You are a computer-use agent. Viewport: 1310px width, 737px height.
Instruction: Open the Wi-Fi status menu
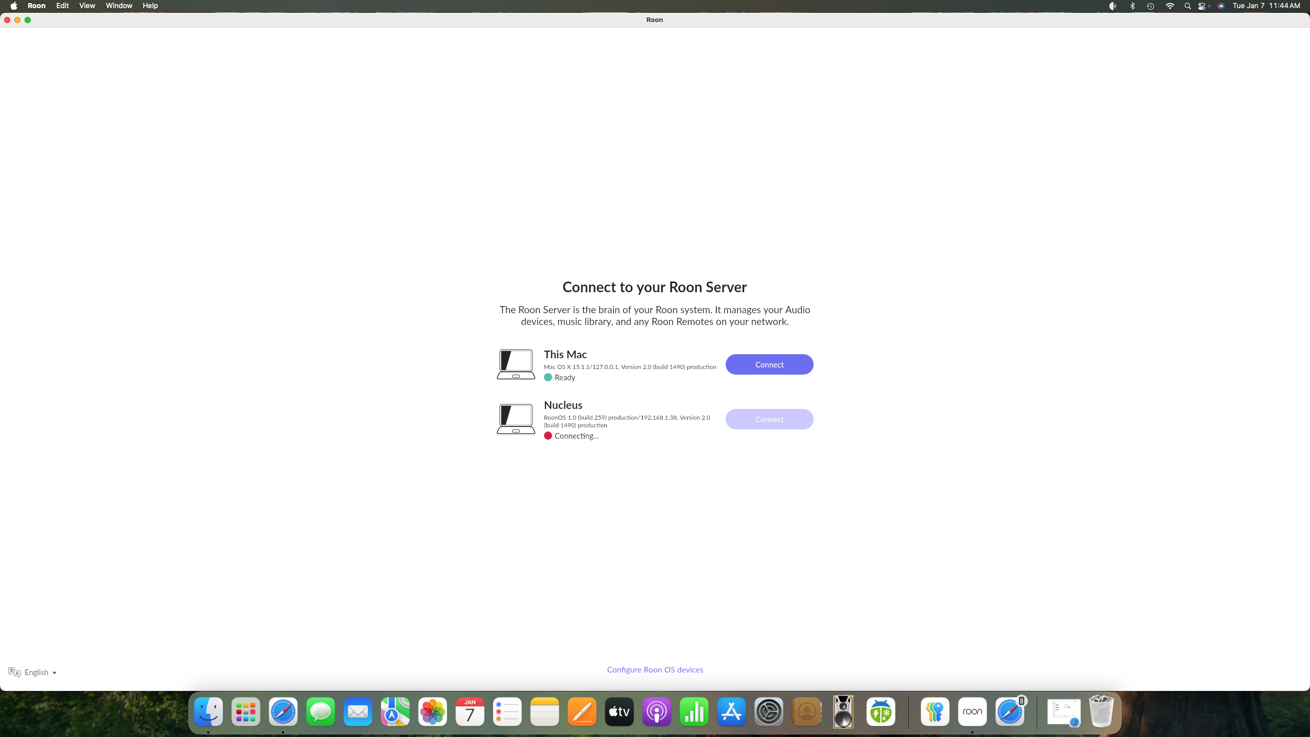tap(1170, 6)
